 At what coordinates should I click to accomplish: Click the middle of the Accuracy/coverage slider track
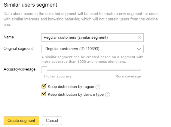(x=91, y=70)
